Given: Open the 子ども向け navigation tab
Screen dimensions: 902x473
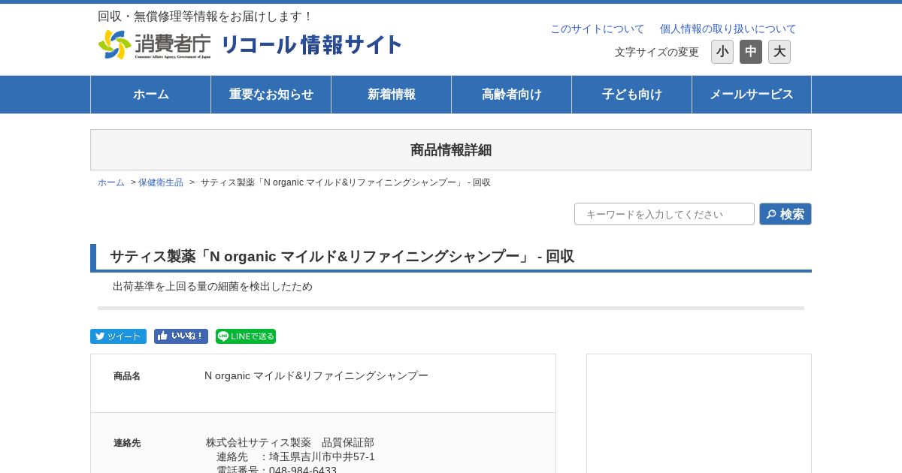Looking at the screenshot, I should [631, 95].
